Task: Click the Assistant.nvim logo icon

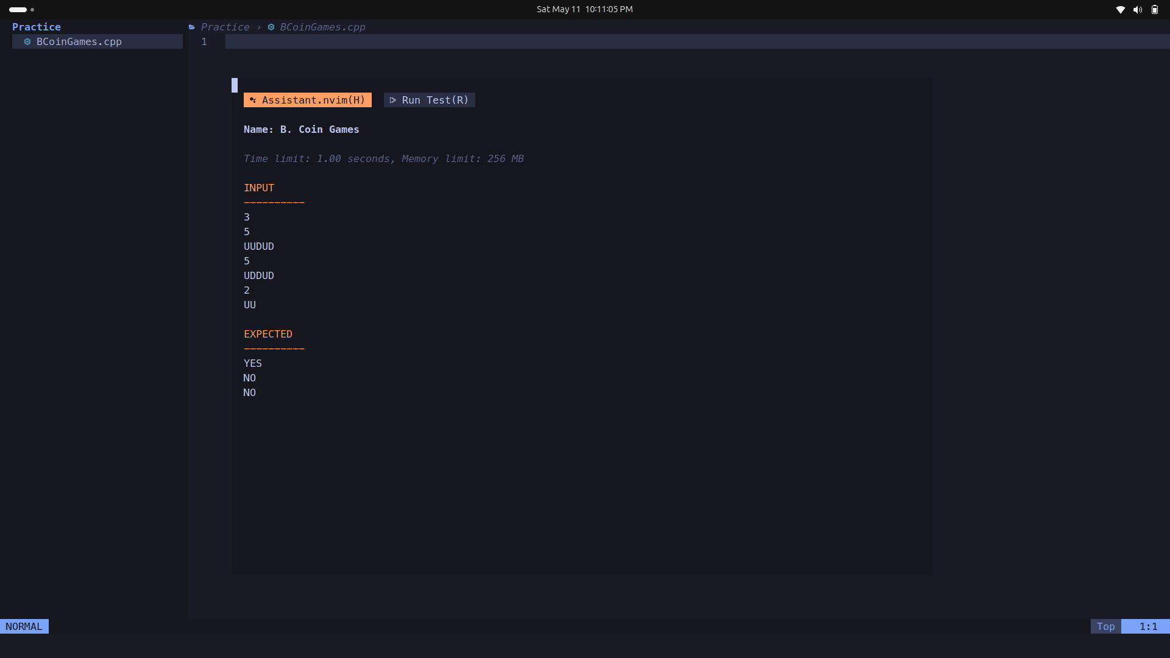Action: coord(253,100)
